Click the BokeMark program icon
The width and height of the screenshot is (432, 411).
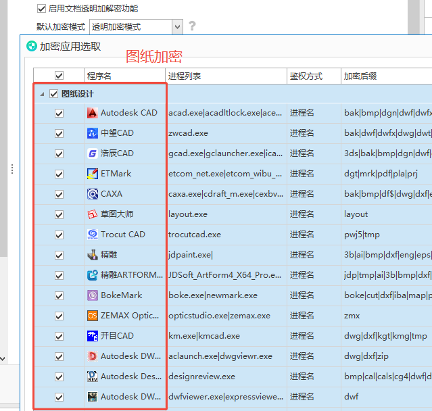[93, 295]
